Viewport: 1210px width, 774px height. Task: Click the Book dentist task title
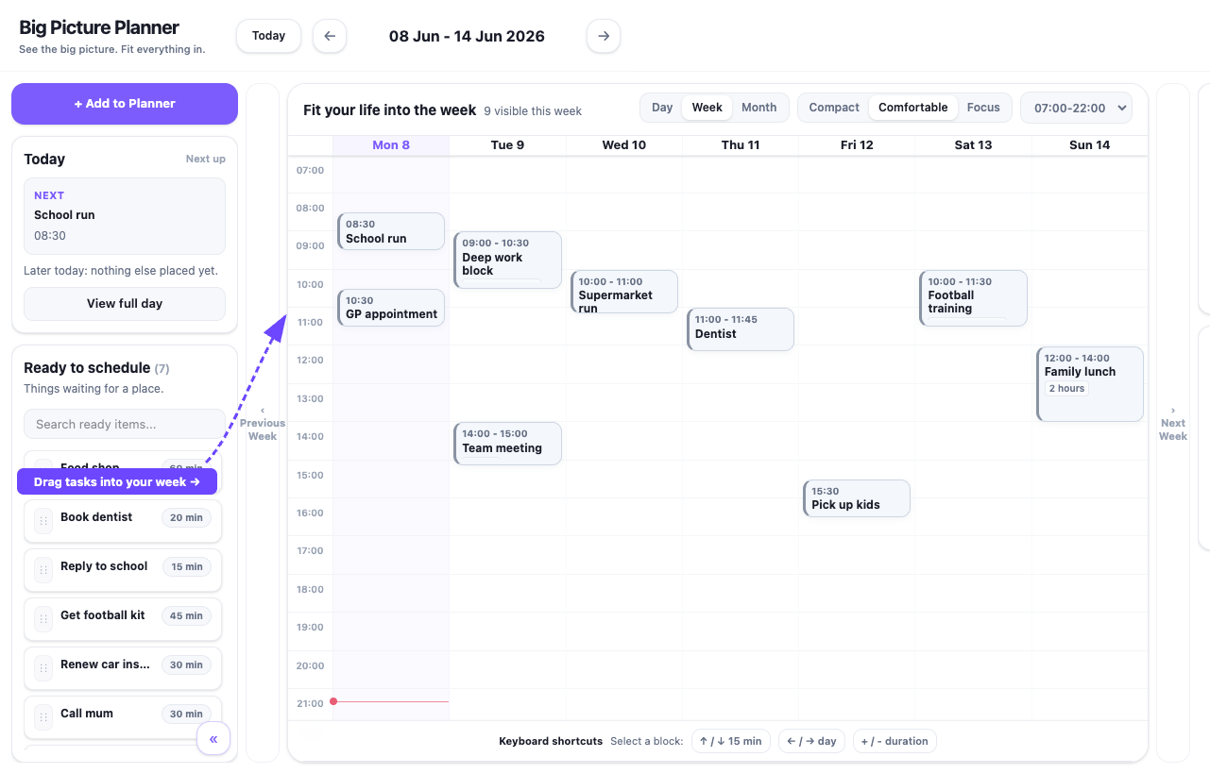point(96,517)
